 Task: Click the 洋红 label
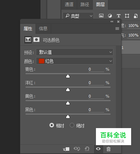30,83
